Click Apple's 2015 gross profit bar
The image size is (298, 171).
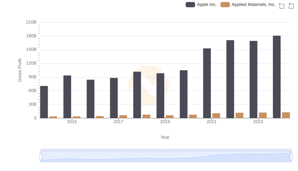(x=67, y=97)
